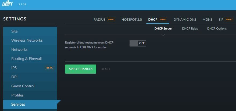This screenshot has height=111, width=236.
Task: Switch to DHCP Relay sub-tab
Action: pyautogui.click(x=190, y=28)
